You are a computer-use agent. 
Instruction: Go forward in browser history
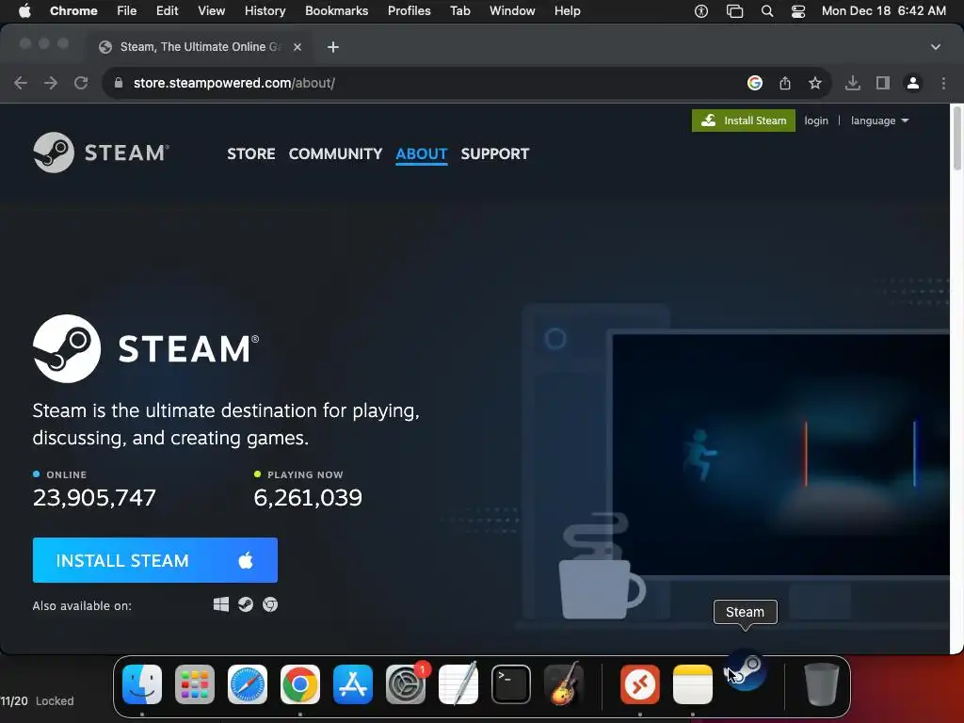[51, 83]
